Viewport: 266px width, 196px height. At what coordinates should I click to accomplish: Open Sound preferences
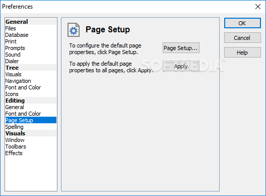point(31,55)
